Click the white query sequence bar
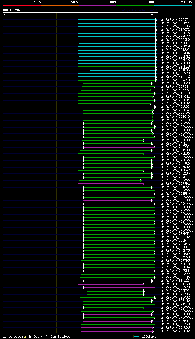 [80, 12]
